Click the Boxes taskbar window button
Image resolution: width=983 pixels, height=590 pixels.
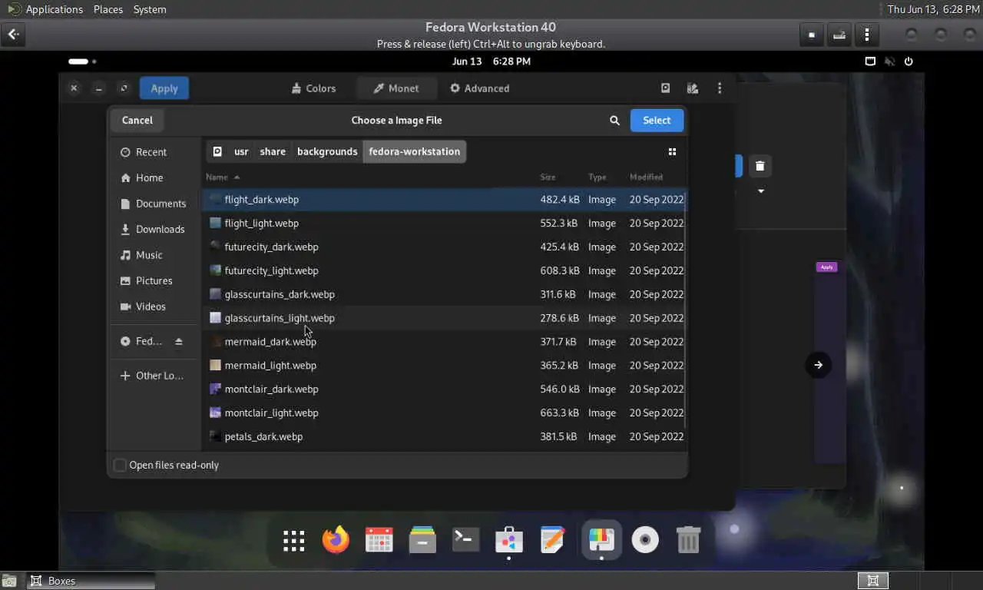coord(91,581)
